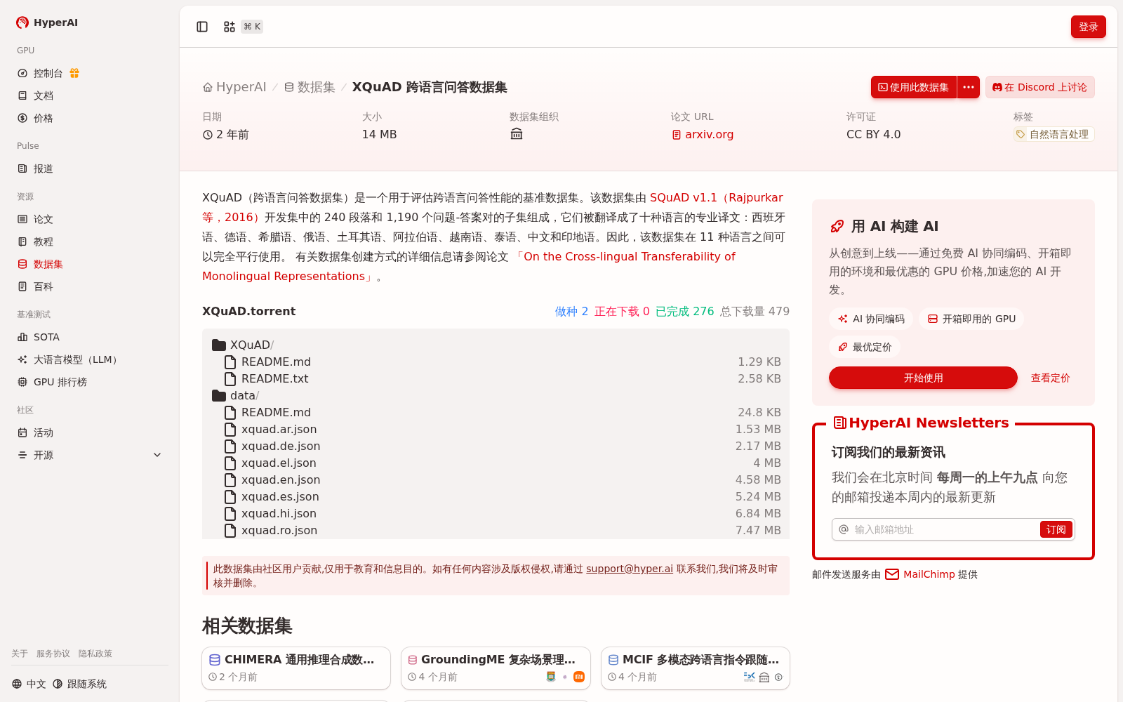Click the 服务协议 footer link

pos(53,654)
